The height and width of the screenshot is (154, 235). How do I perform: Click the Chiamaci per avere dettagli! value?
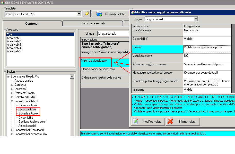pos(207,75)
